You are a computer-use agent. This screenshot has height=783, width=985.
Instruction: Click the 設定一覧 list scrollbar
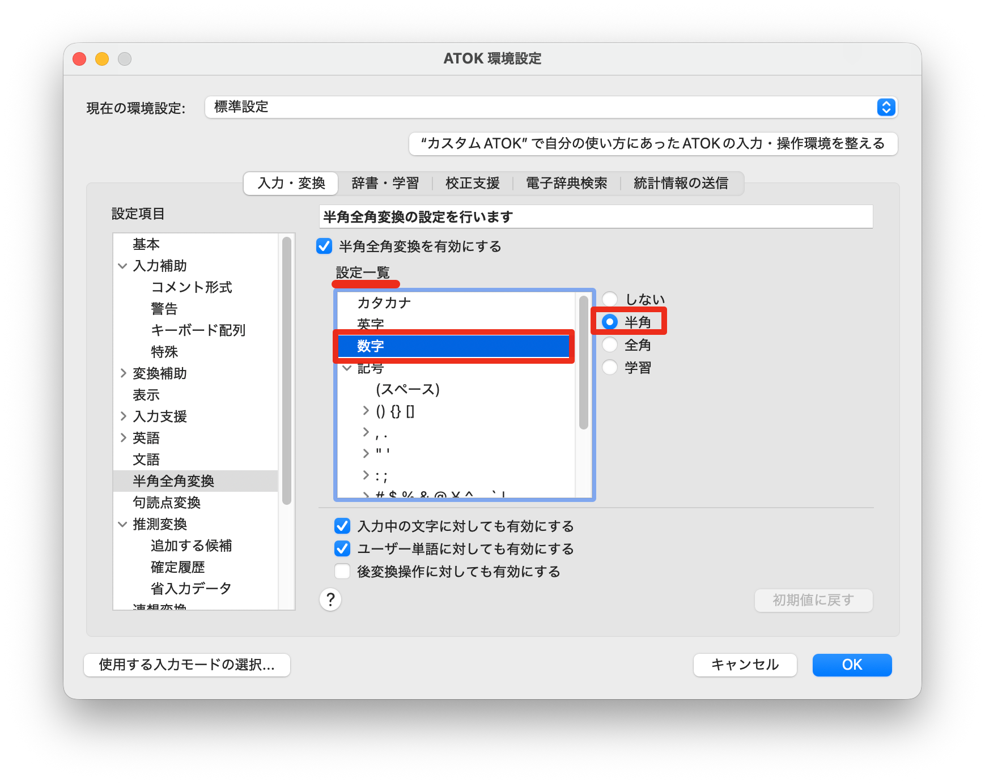(584, 363)
